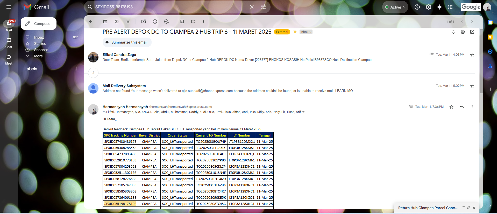Select the SPXID057430486173 tracking cell
497x214 pixels.
tap(120, 142)
